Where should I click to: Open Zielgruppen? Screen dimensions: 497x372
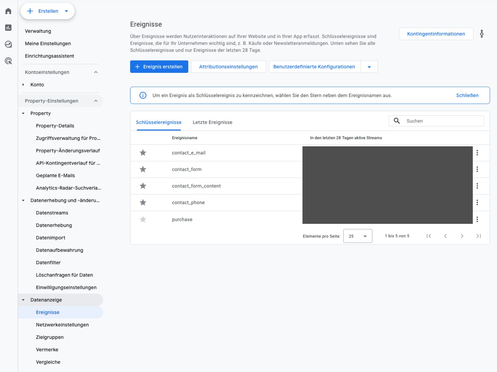tap(50, 337)
